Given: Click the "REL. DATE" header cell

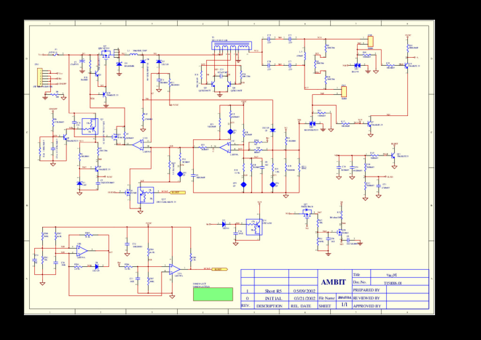Looking at the screenshot, I should click(301, 306).
